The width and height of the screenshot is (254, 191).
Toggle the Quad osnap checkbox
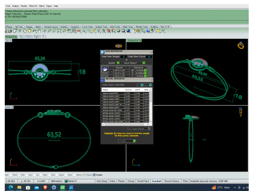click(x=57, y=175)
